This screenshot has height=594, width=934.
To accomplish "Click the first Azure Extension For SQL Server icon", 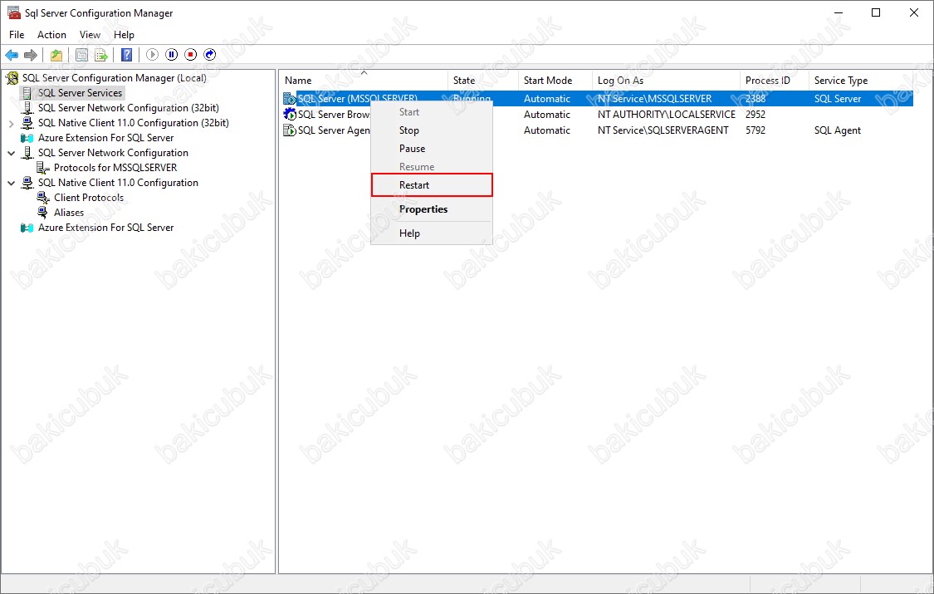I will pos(27,138).
